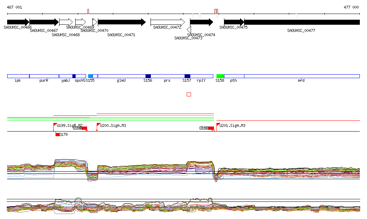
Task: Click the SAOUHSC_00473 text label
Action: (x=188, y=38)
